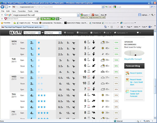The height and width of the screenshot is (123, 157).
Task: Open the Help menu
Action: pyautogui.click(x=36, y=11)
